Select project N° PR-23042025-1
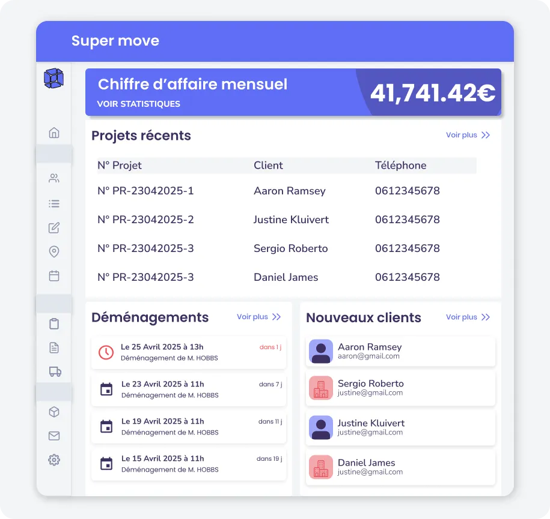Image resolution: width=550 pixels, height=519 pixels. pyautogui.click(x=145, y=191)
